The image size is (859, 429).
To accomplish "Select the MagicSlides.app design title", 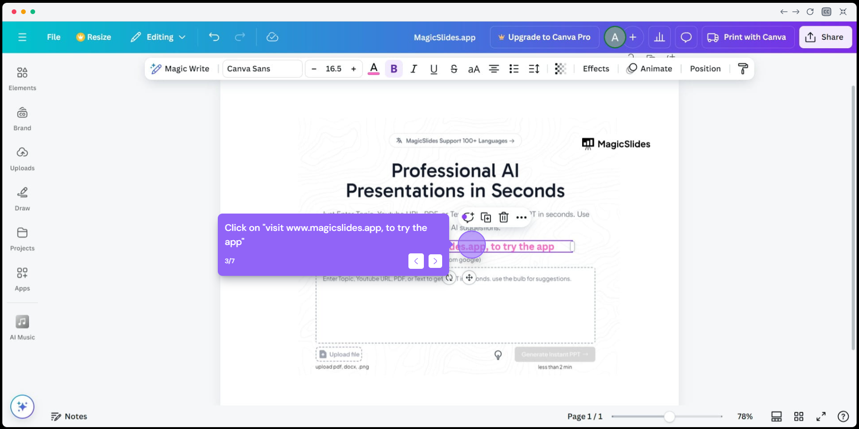I will click(444, 37).
